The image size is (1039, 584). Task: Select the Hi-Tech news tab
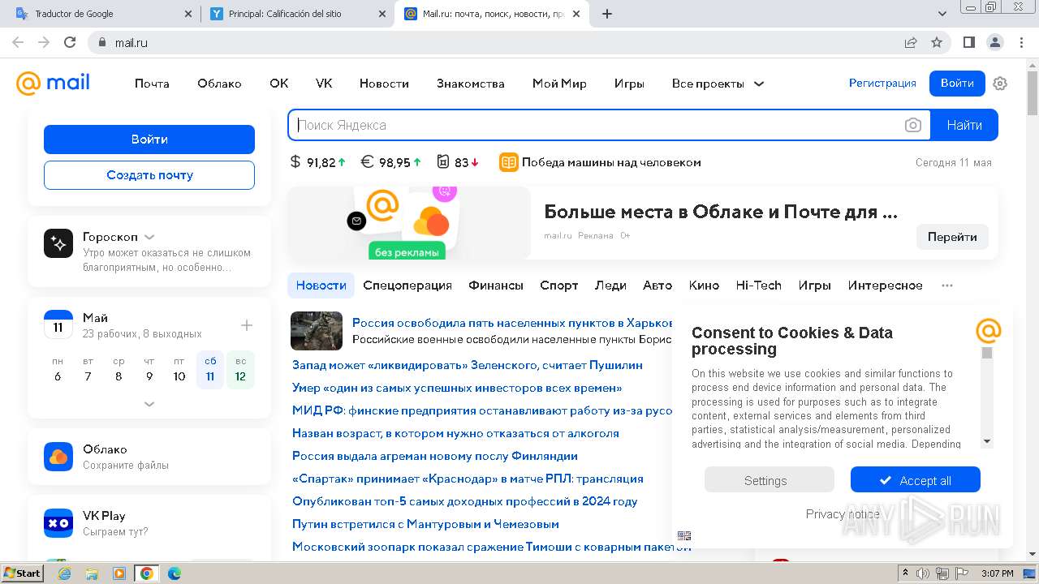point(758,286)
